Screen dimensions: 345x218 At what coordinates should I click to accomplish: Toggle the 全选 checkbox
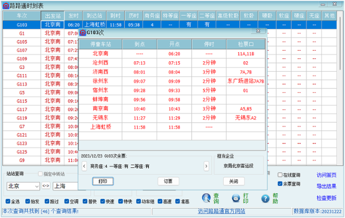(x=8, y=201)
